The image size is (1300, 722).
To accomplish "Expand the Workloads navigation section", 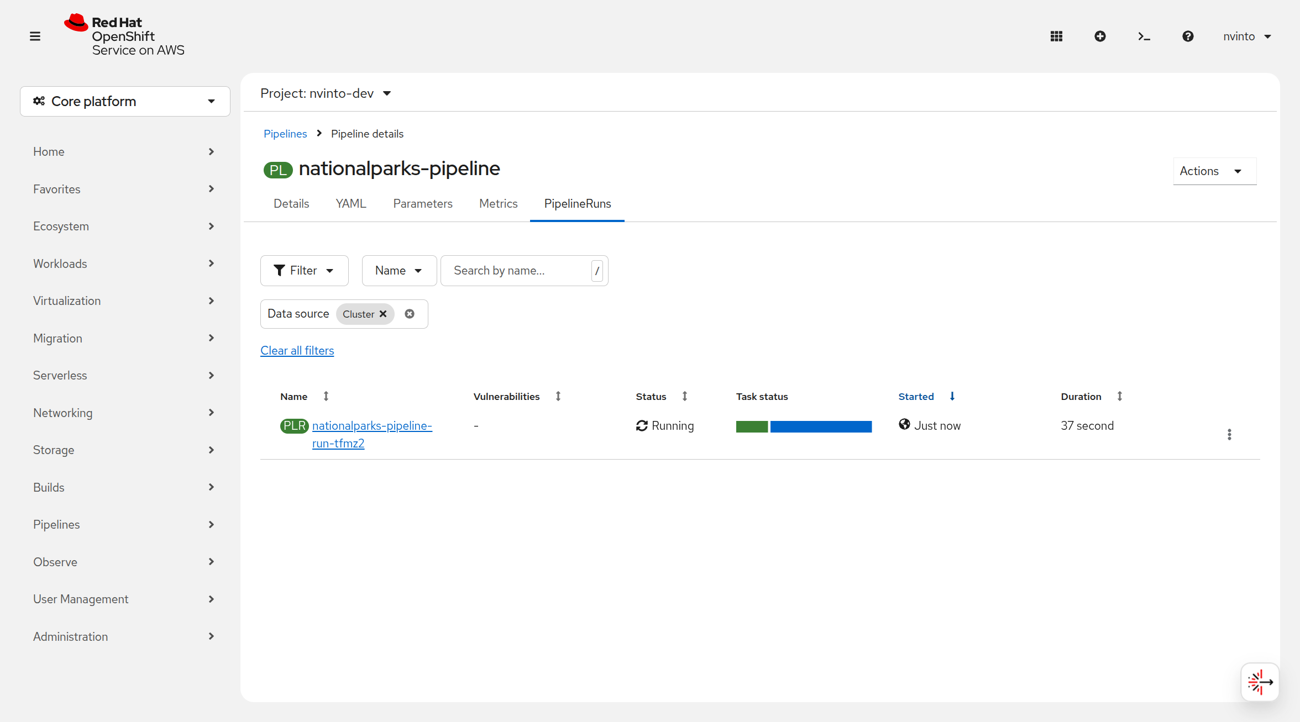I will click(125, 263).
